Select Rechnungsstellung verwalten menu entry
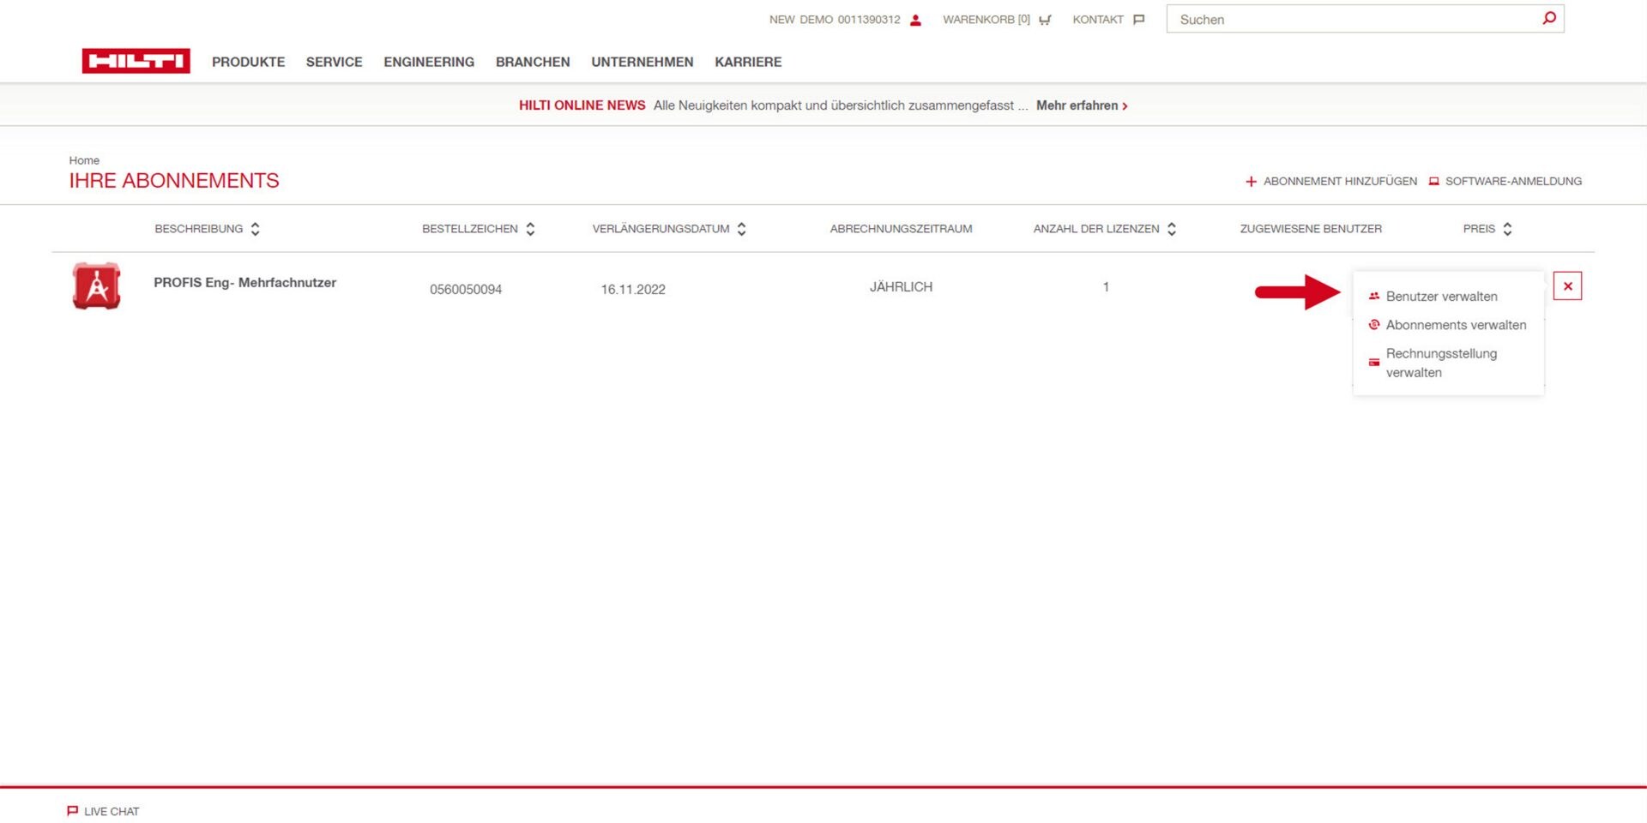Image resolution: width=1647 pixels, height=823 pixels. pyautogui.click(x=1441, y=363)
